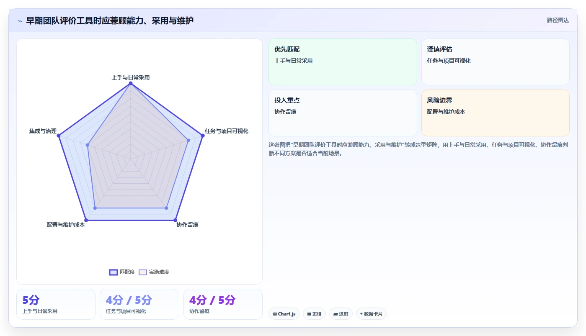This screenshot has width=586, height=336.
Task: Click the radar axis label 上手与日常采用
Action: 131,77
